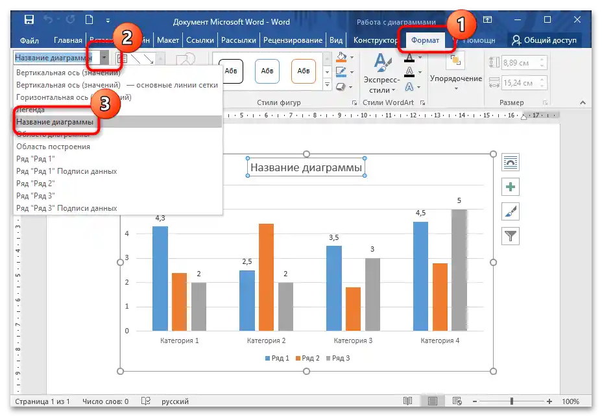Select Ряд "Ряд 3" Подписи данных
The width and height of the screenshot is (602, 417).
118,208
